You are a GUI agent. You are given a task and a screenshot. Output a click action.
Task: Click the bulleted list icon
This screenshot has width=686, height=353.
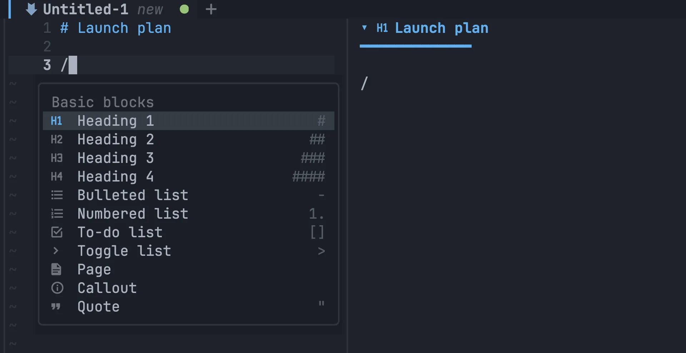pyautogui.click(x=57, y=195)
